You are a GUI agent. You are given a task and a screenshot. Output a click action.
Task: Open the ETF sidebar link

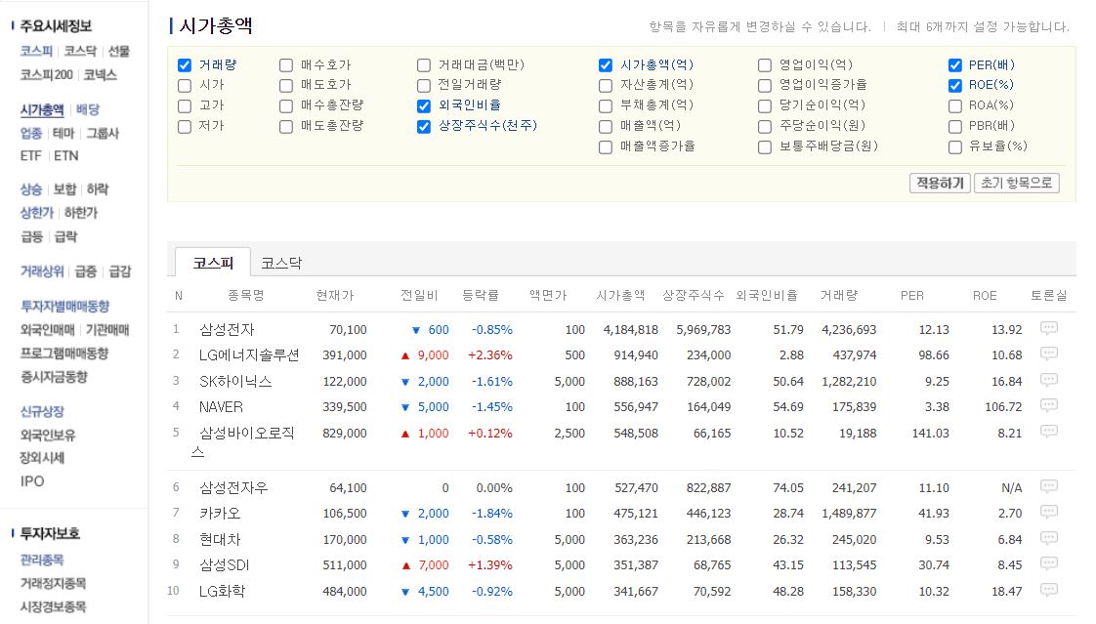click(30, 156)
